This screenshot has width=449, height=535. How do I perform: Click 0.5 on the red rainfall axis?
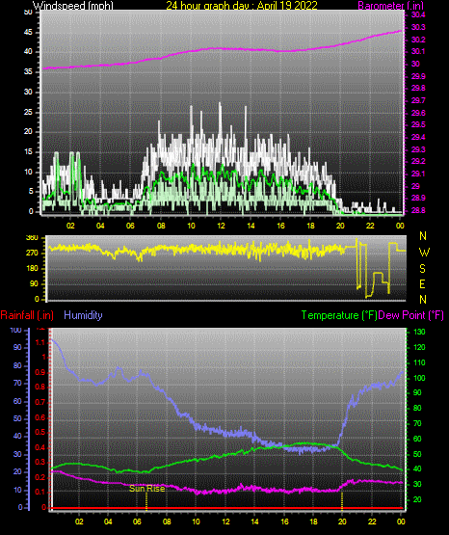point(40,432)
